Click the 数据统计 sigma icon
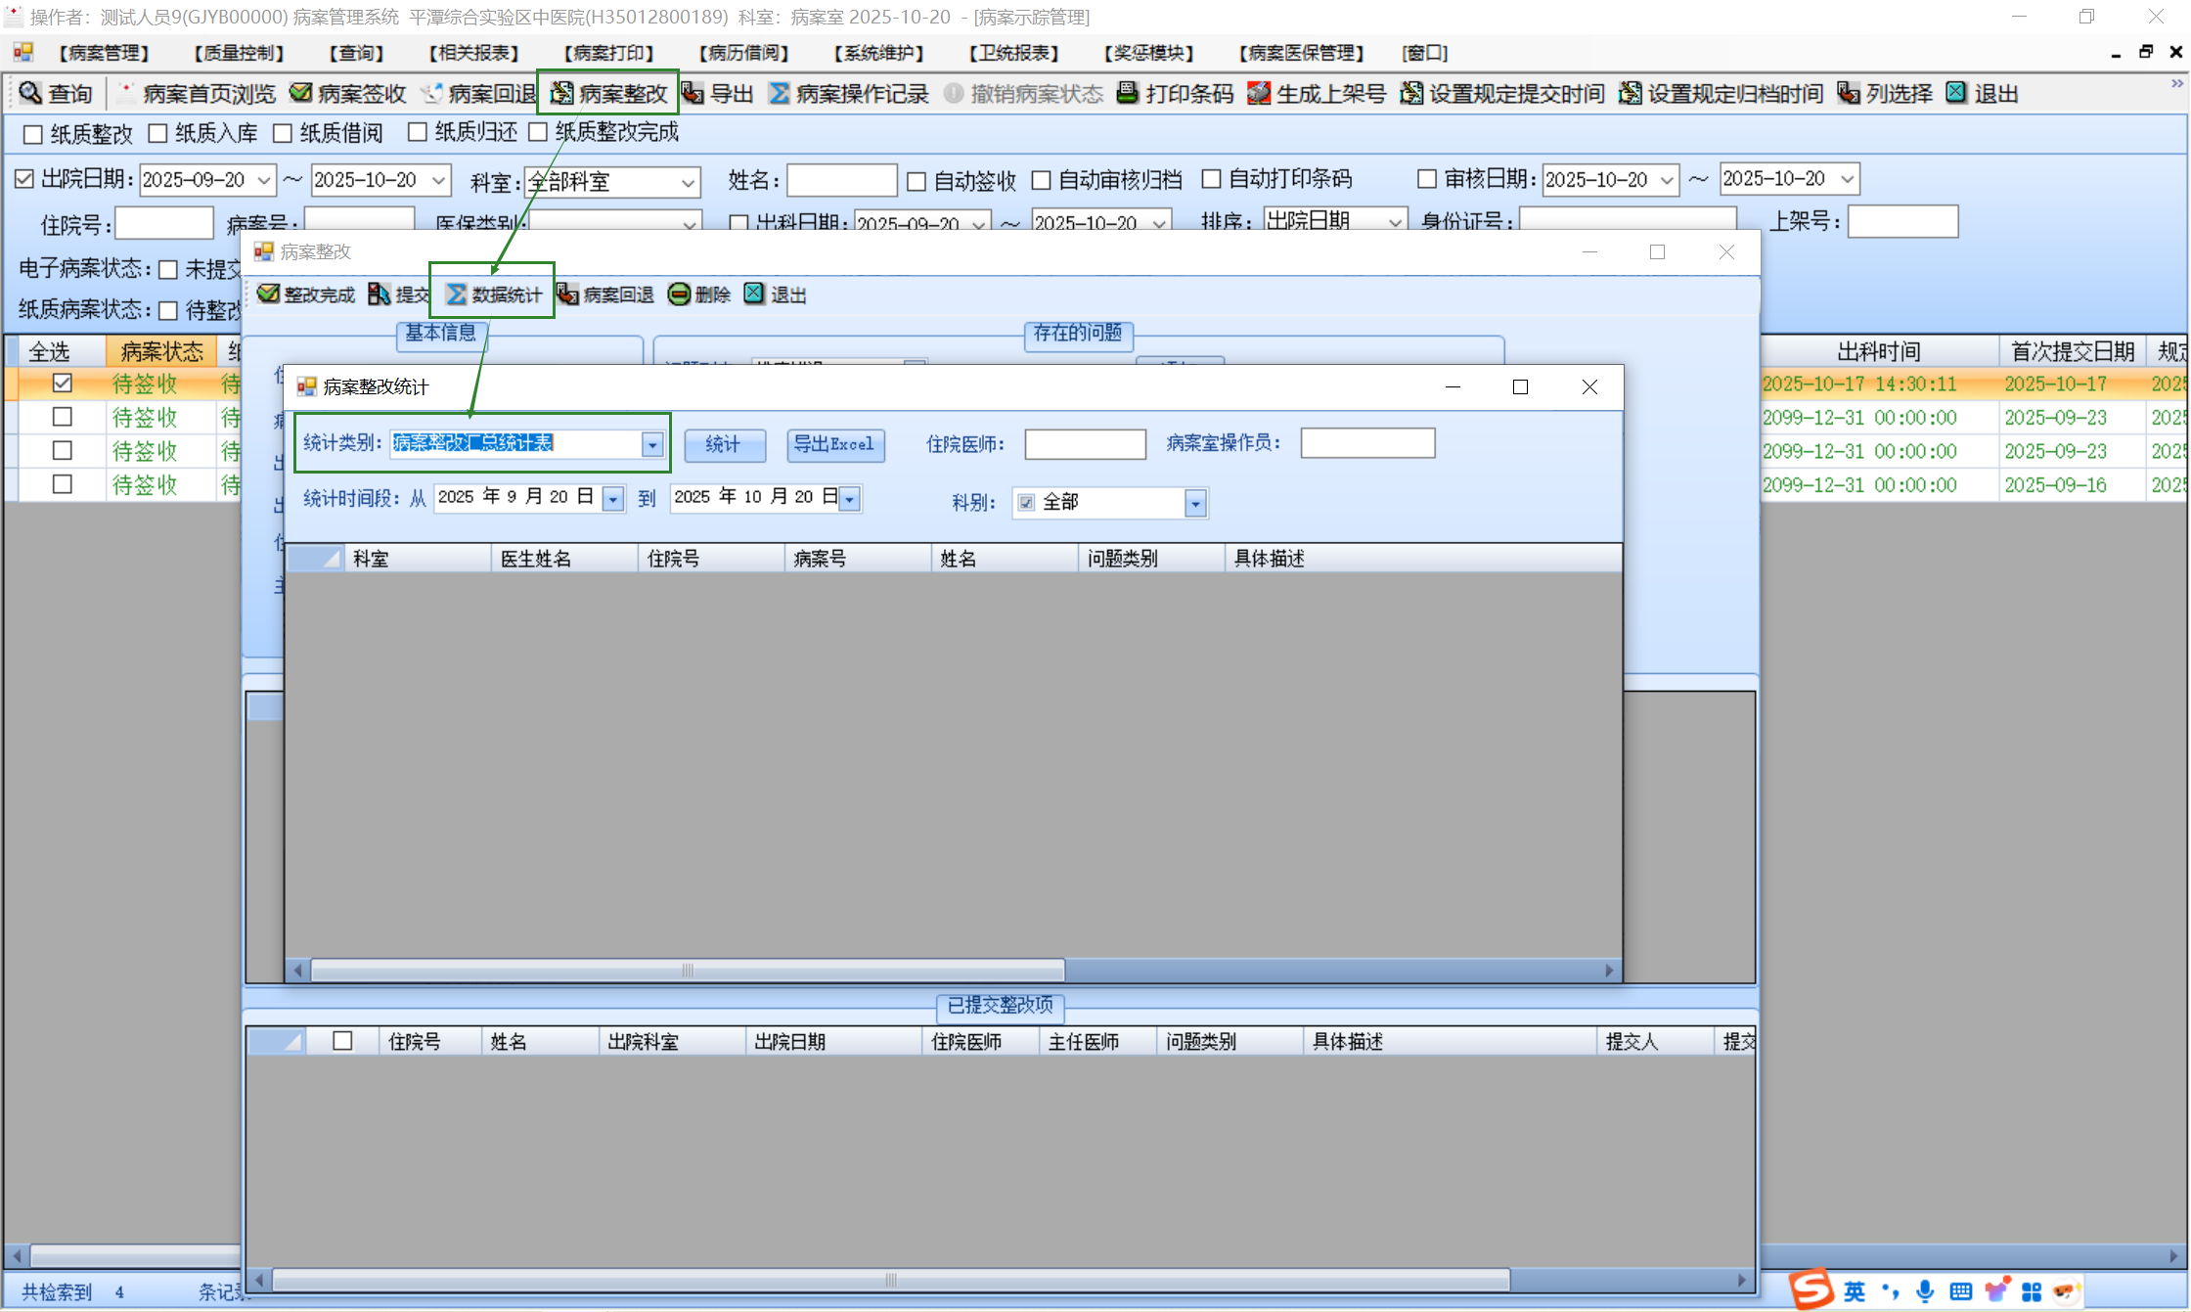Viewport: 2191px width, 1312px height. point(457,294)
